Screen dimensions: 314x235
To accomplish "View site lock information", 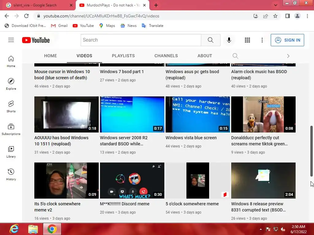I will click(x=39, y=16).
